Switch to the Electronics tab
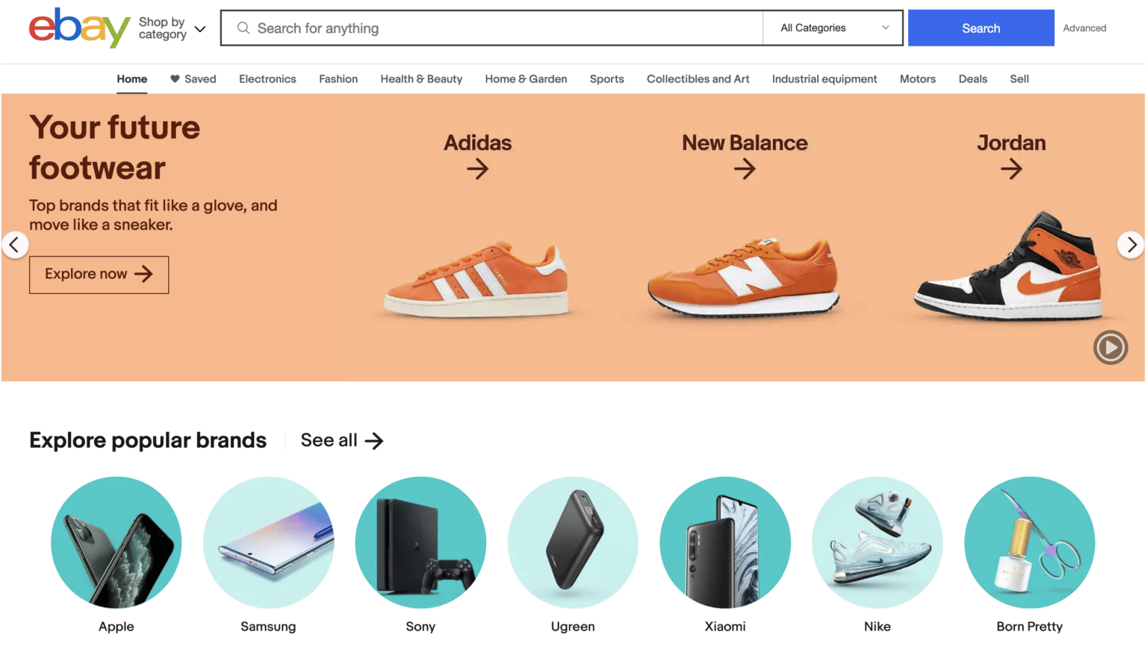Viewport: 1147px width, 647px height. click(x=267, y=78)
